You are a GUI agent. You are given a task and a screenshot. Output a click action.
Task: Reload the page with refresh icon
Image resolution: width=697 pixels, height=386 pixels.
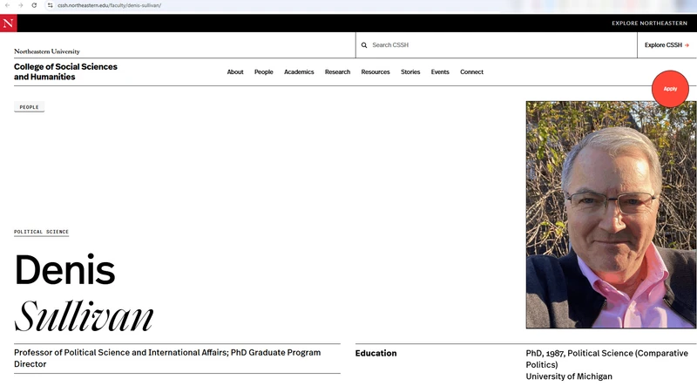click(x=34, y=5)
